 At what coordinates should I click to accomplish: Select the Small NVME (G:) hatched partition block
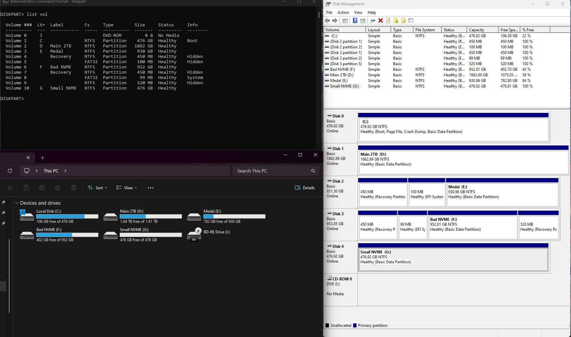coord(453,257)
